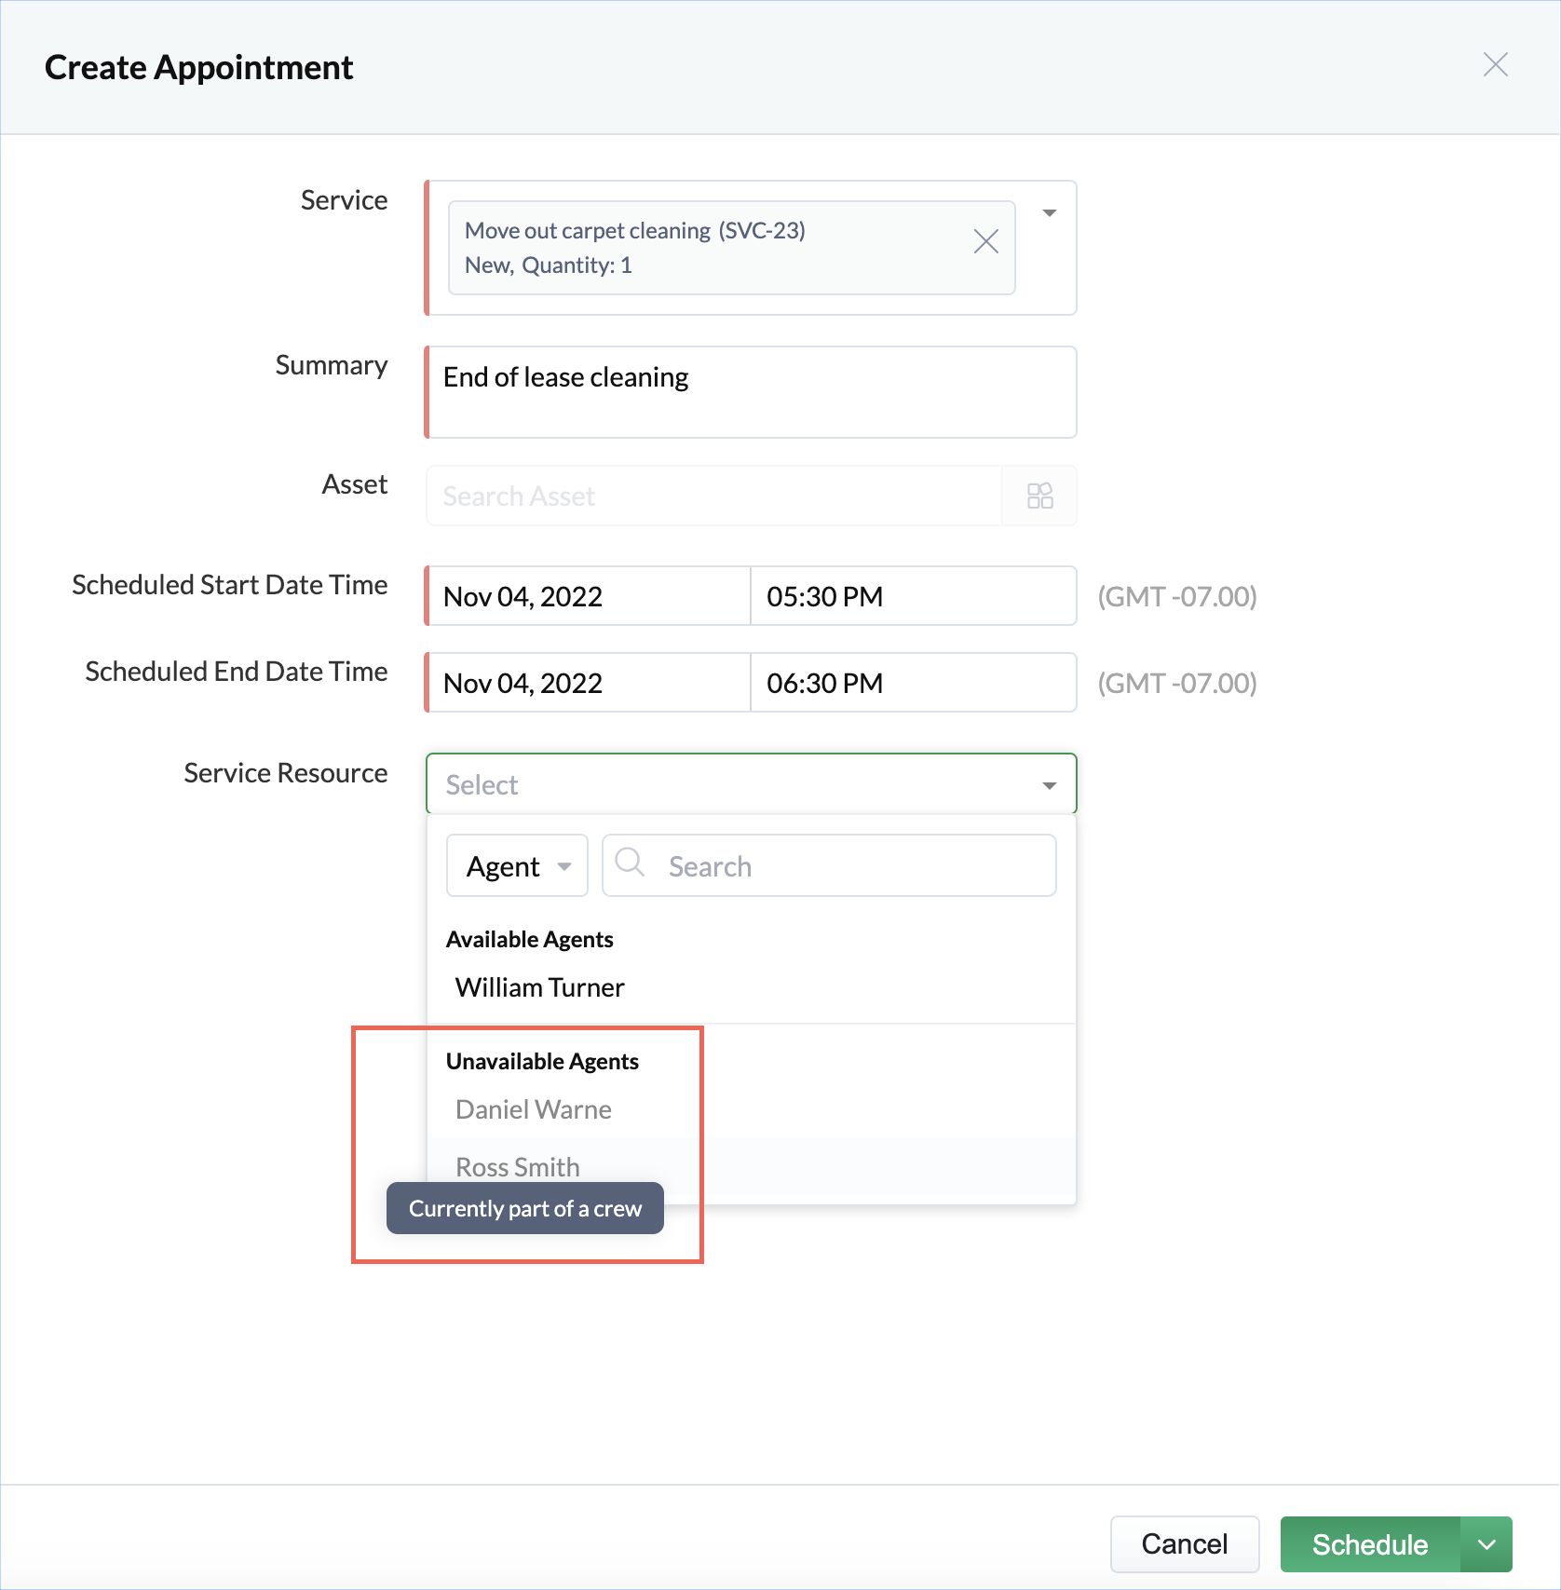Open the Asset picker grid icon
This screenshot has height=1590, width=1561.
(1039, 496)
